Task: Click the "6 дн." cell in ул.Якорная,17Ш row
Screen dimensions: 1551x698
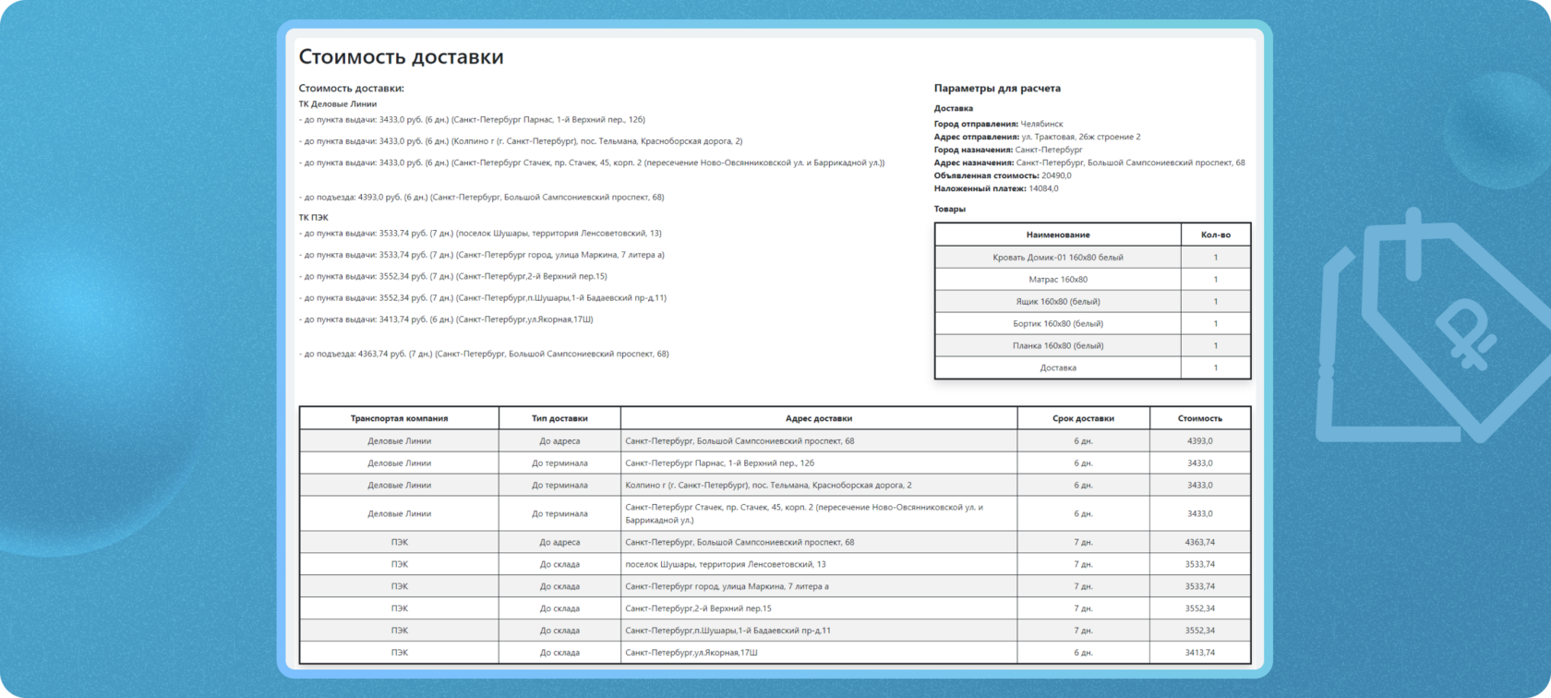Action: pyautogui.click(x=1083, y=653)
